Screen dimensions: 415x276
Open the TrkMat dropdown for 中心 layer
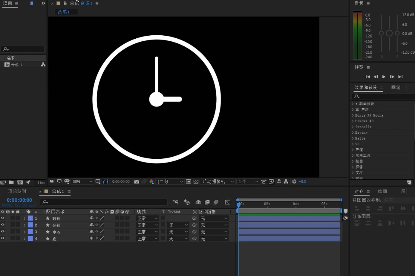178,232
